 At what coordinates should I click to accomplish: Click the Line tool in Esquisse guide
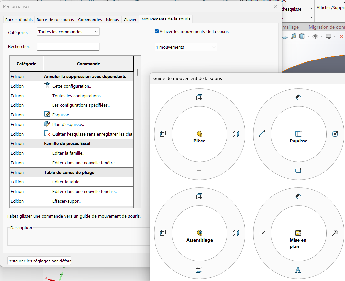click(262, 134)
